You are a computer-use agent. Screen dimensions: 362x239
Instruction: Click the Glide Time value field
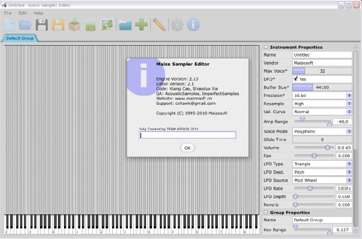[322, 140]
